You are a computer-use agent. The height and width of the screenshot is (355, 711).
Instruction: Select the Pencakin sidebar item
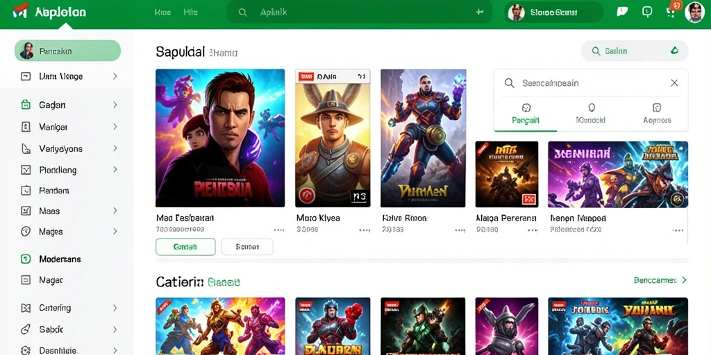(x=67, y=51)
